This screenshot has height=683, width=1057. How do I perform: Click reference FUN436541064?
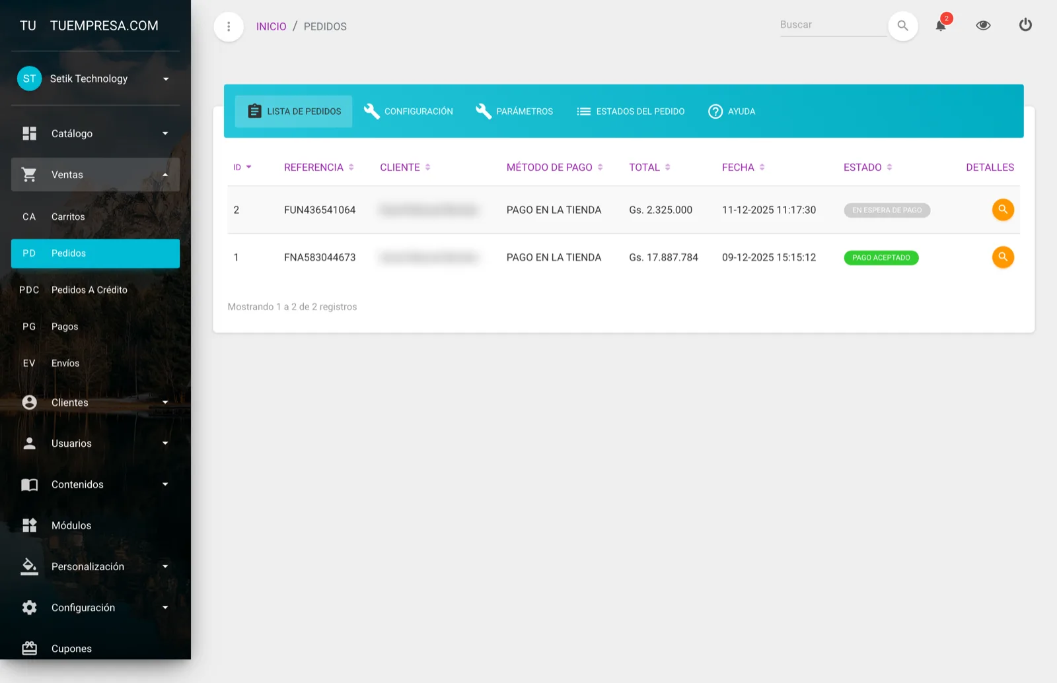[x=320, y=210]
